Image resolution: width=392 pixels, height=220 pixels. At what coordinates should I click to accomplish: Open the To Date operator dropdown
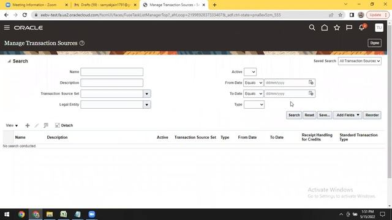pyautogui.click(x=253, y=94)
